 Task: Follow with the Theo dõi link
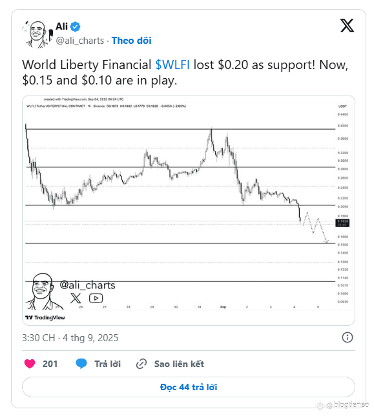click(132, 41)
